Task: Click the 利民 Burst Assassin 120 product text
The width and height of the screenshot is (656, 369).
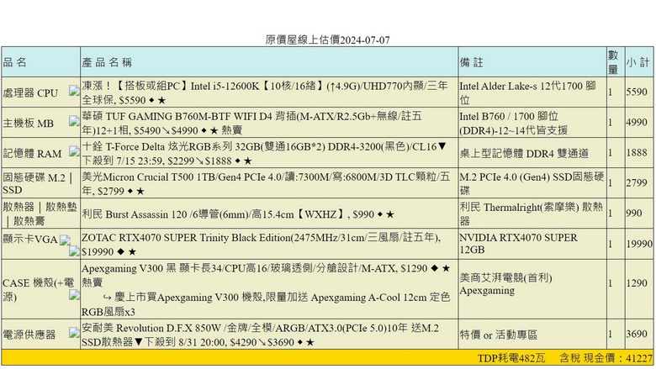Action: (x=238, y=214)
